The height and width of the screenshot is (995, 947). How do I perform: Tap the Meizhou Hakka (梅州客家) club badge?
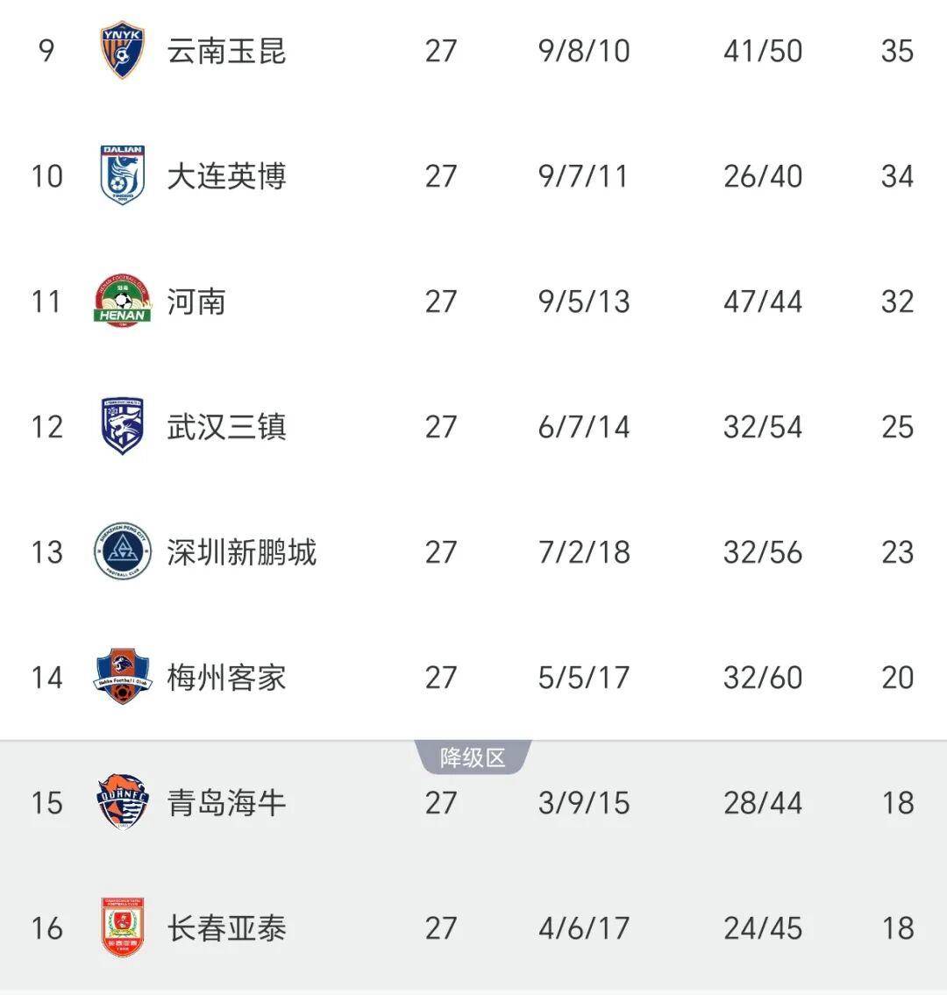pyautogui.click(x=122, y=678)
